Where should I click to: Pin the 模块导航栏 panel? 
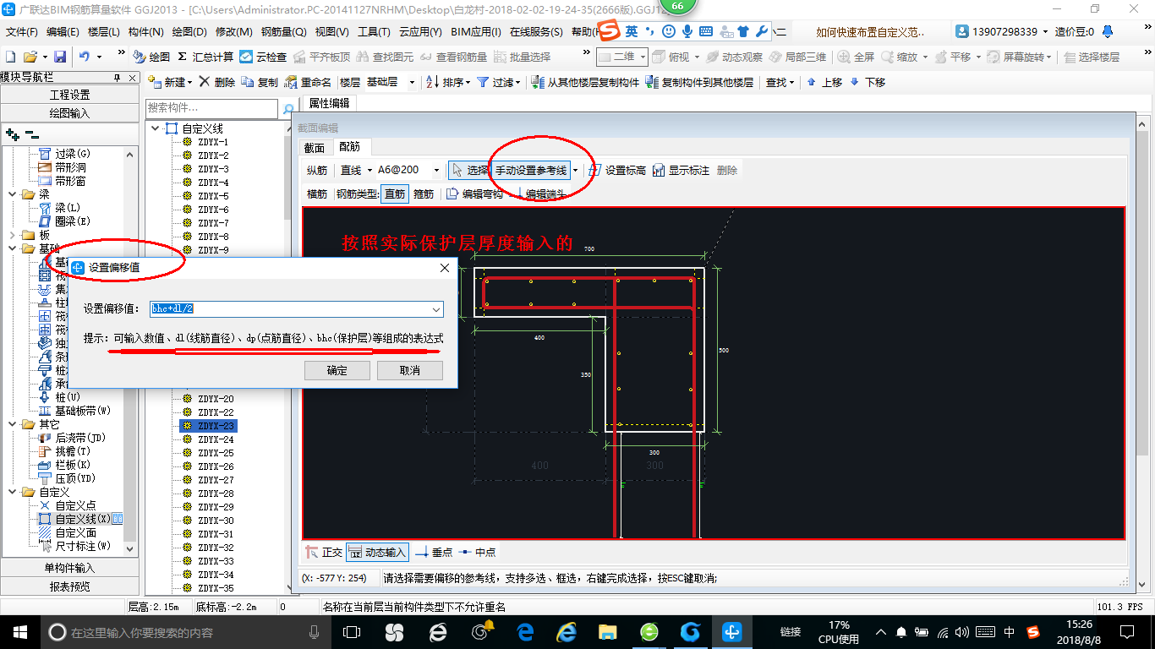(117, 77)
